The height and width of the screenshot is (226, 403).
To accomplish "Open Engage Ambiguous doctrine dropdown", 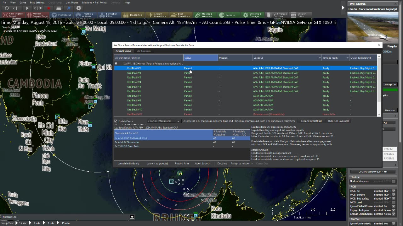I will click(x=393, y=210).
